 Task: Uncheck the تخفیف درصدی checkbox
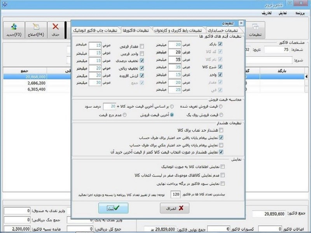point(142,61)
